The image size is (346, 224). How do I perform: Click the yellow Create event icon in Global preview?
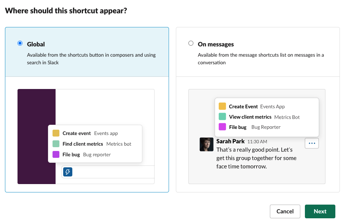pos(56,133)
